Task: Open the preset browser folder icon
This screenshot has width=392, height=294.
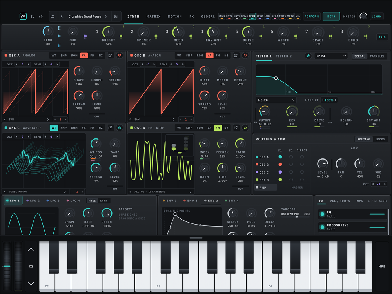Action: pyautogui.click(x=53, y=16)
